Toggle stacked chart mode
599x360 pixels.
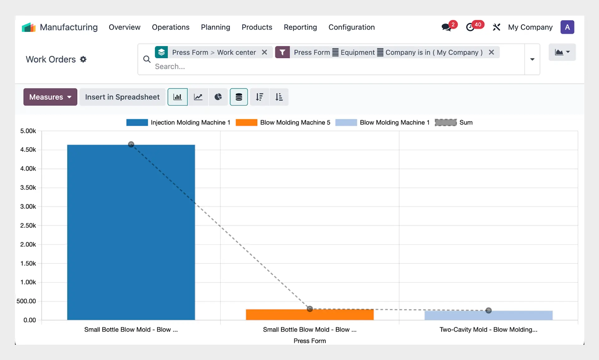click(x=239, y=97)
